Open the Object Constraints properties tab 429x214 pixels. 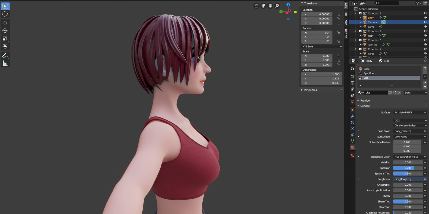(x=353, y=135)
